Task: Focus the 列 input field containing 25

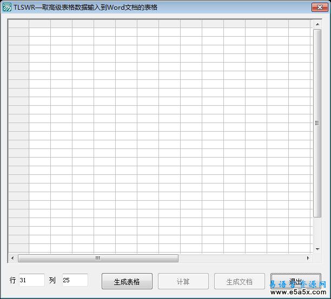Action: (x=75, y=280)
